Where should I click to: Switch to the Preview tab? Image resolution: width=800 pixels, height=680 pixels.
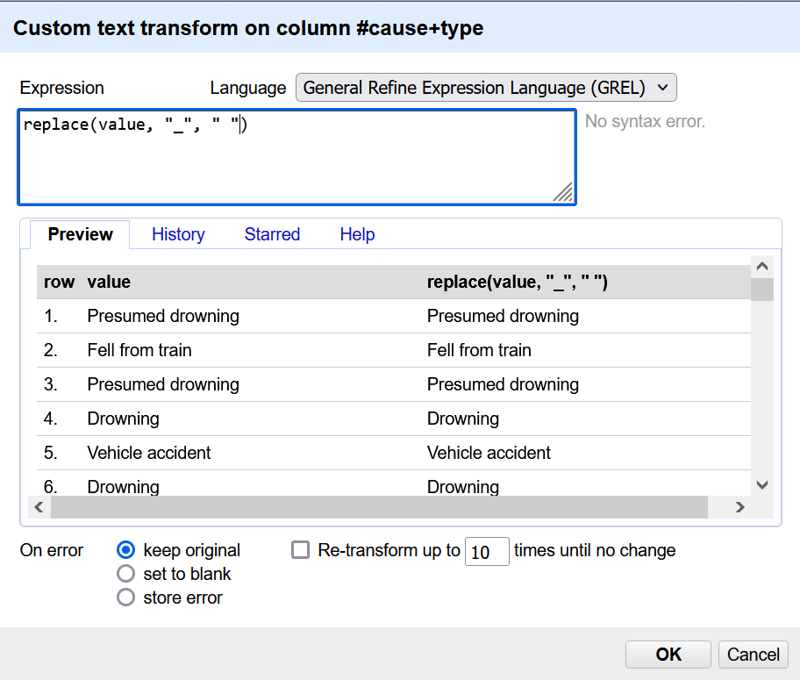(80, 234)
